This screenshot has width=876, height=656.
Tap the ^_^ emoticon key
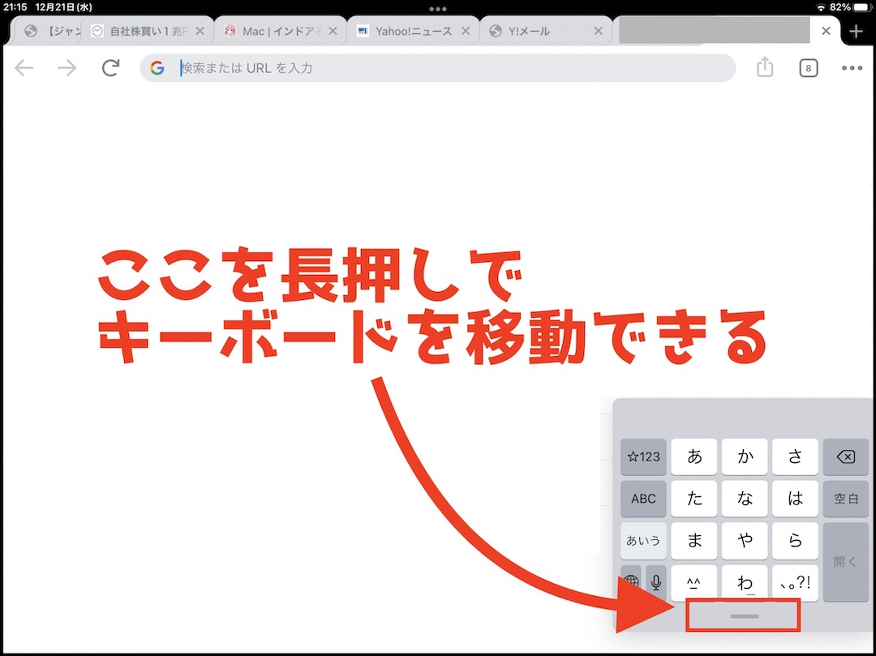[693, 582]
